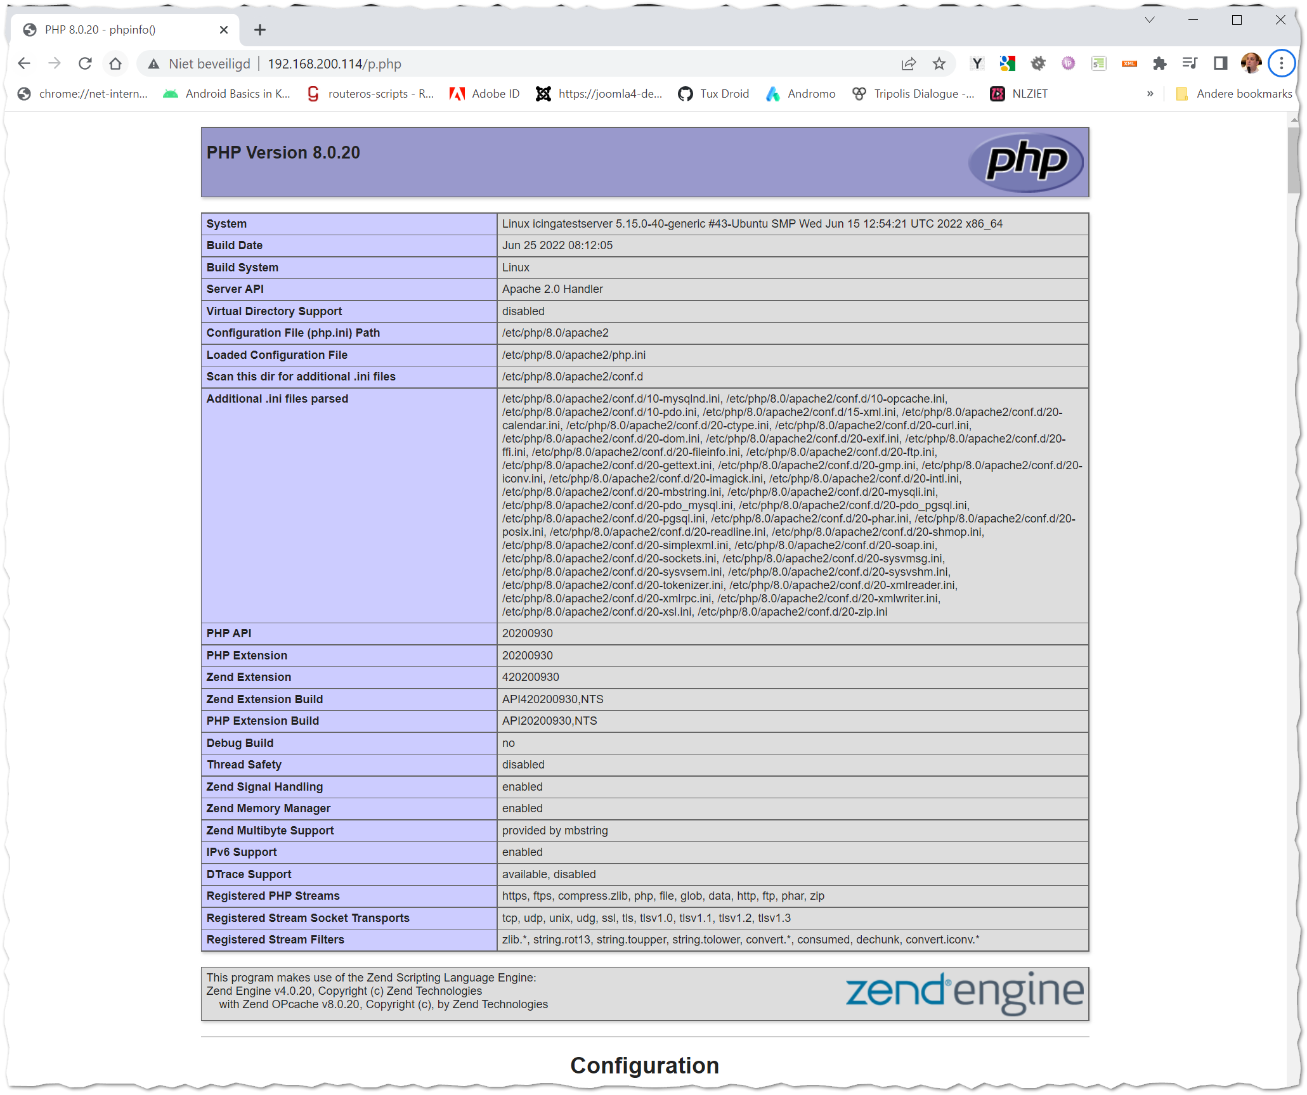
Task: Expand hidden bookmarks with double chevron
Action: click(x=1150, y=94)
